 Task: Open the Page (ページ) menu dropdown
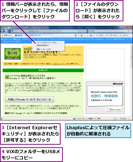coord(100,35)
